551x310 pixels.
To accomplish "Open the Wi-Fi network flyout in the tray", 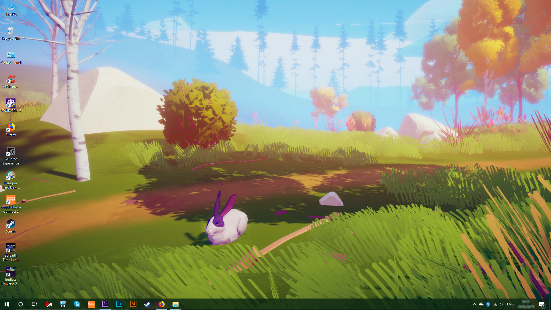I will click(x=495, y=304).
